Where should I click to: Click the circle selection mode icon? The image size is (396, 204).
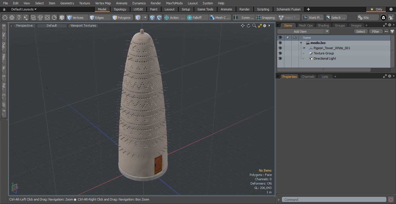[5, 18]
